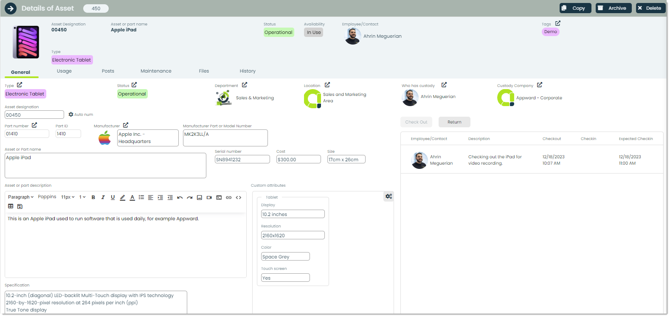Select the Ahrin Meguerian checkout row
670x317 pixels.
532,160
